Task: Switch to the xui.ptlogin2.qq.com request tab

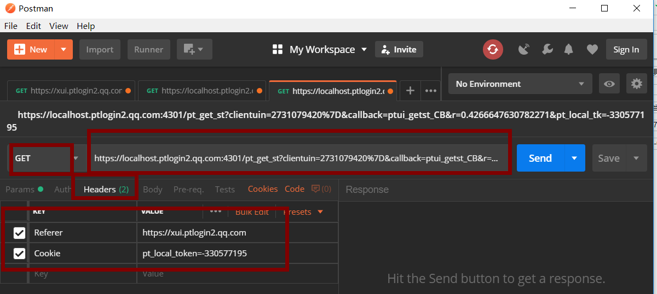Action: tap(71, 91)
